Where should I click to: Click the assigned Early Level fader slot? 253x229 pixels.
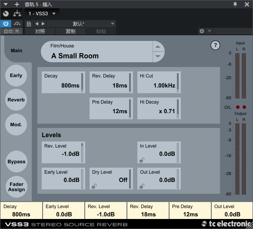tap(63, 210)
